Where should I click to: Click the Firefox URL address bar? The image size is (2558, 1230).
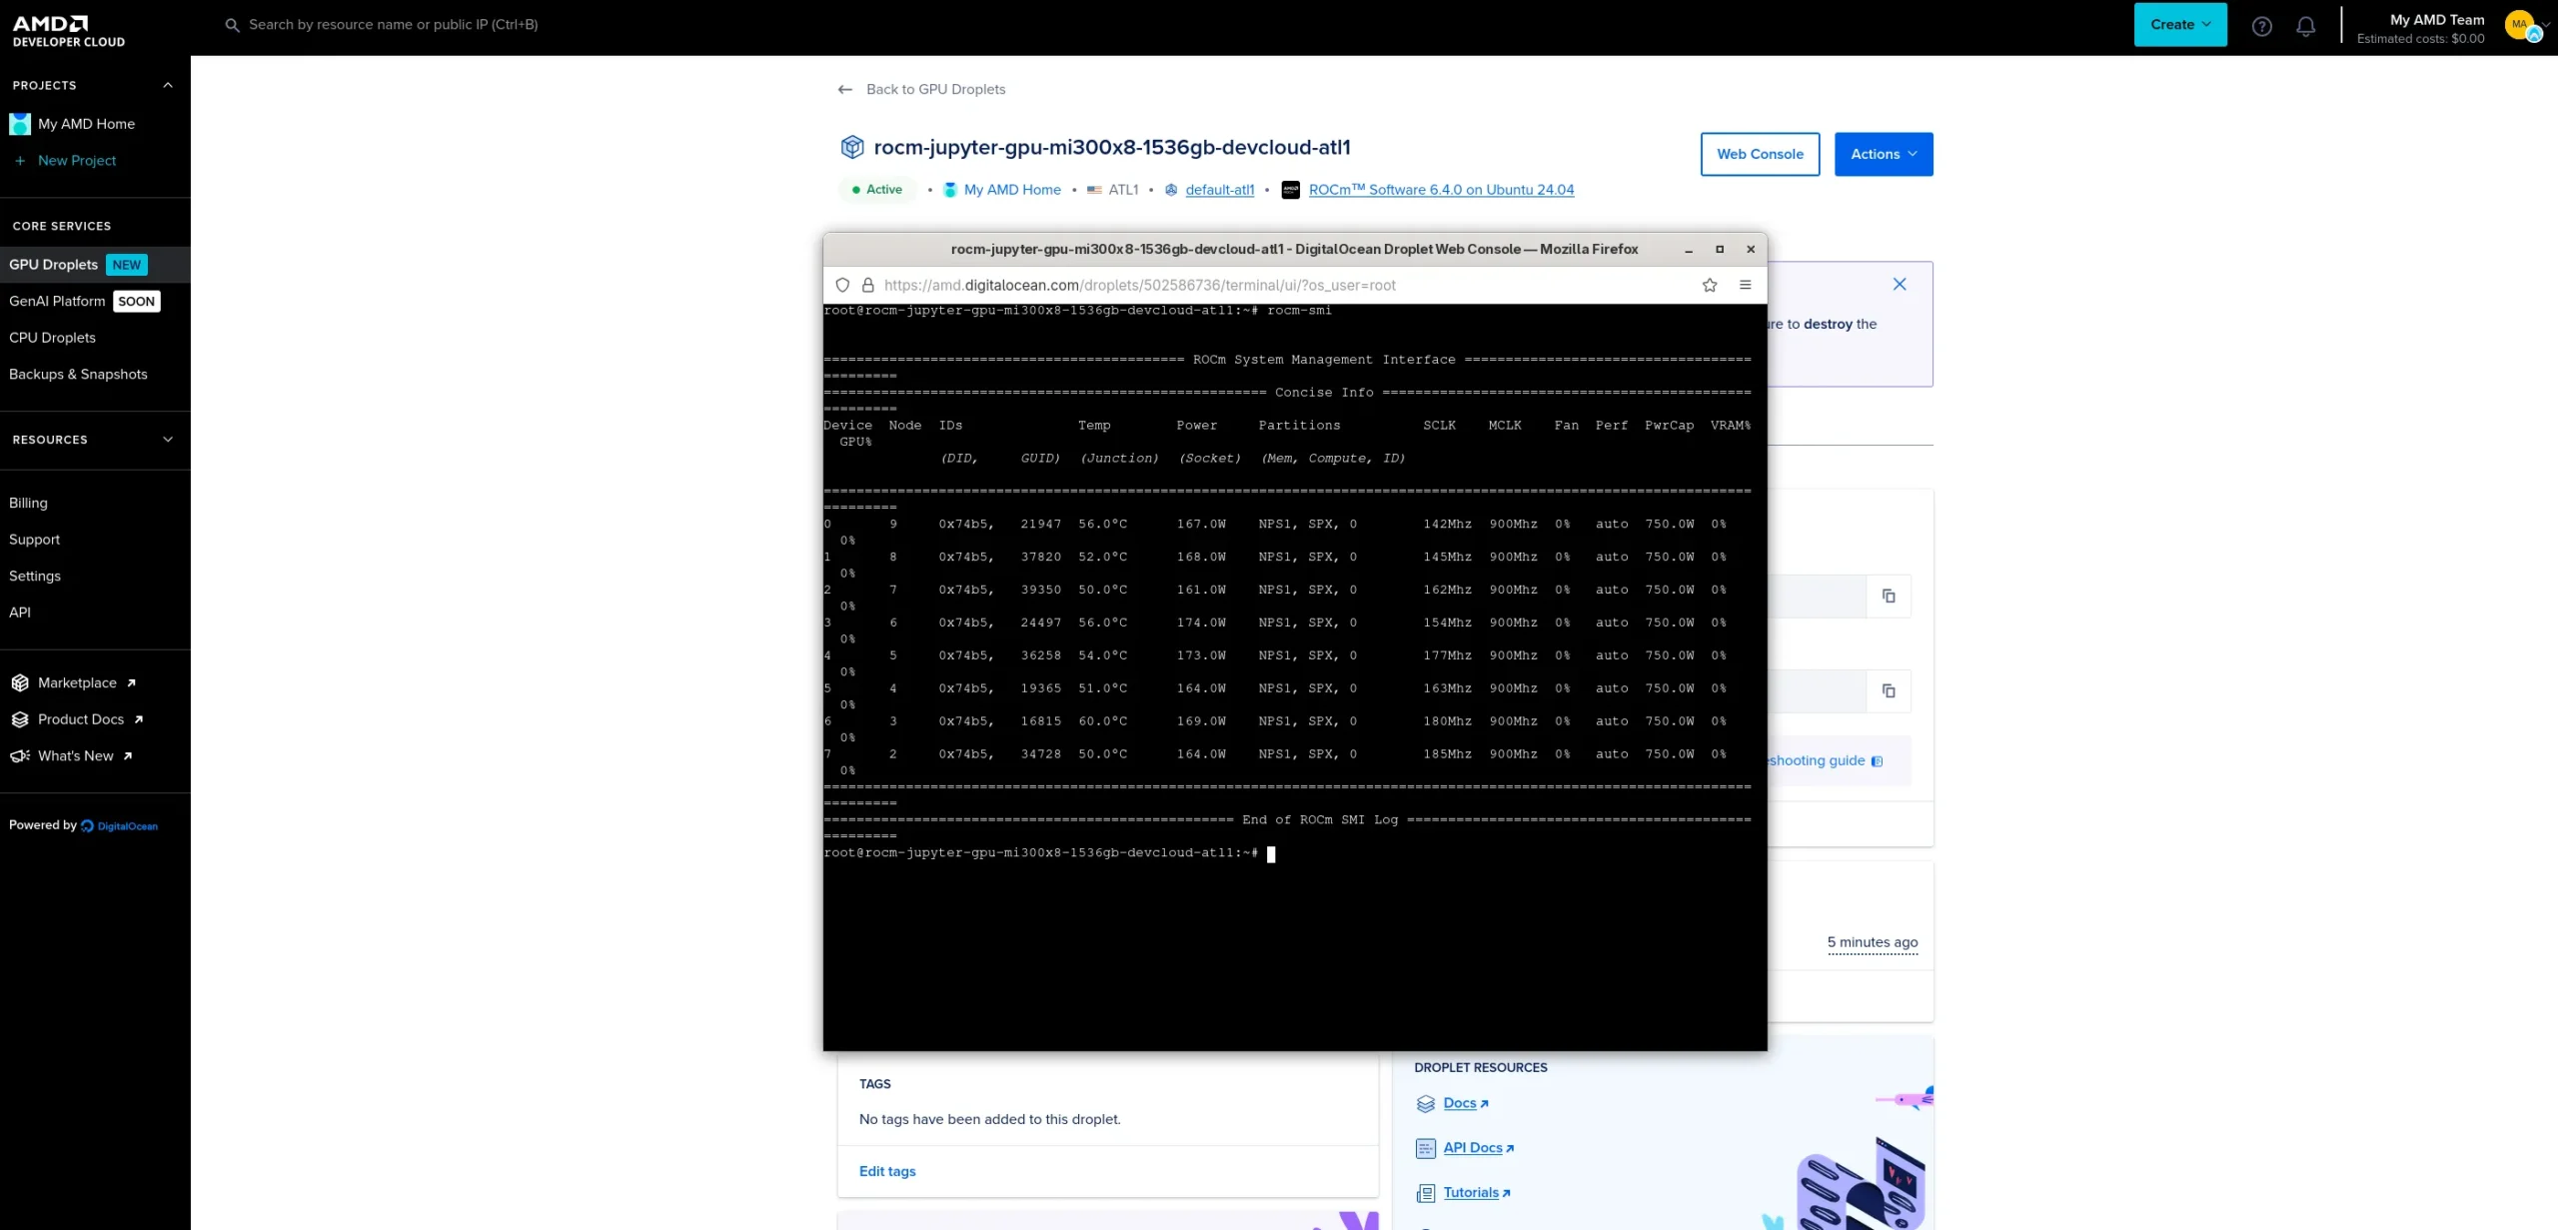[x=1139, y=286]
